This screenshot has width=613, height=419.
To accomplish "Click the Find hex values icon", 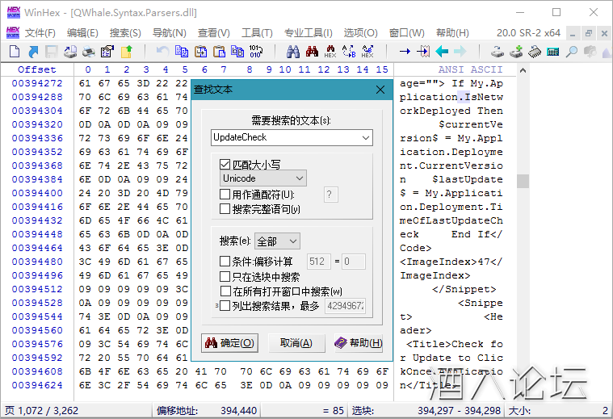I will click(x=330, y=52).
